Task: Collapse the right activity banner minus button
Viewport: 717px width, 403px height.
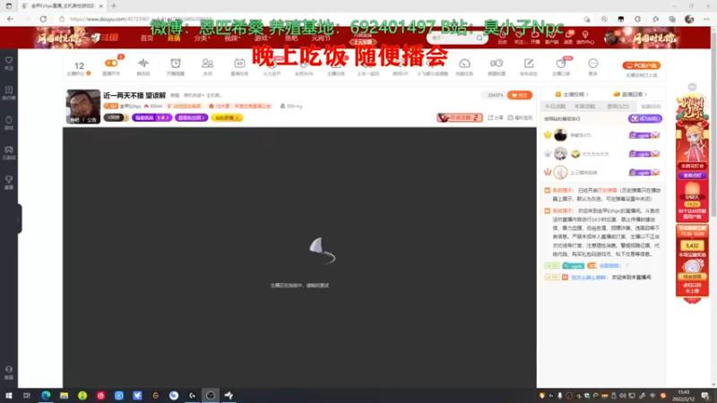Action: click(x=692, y=87)
